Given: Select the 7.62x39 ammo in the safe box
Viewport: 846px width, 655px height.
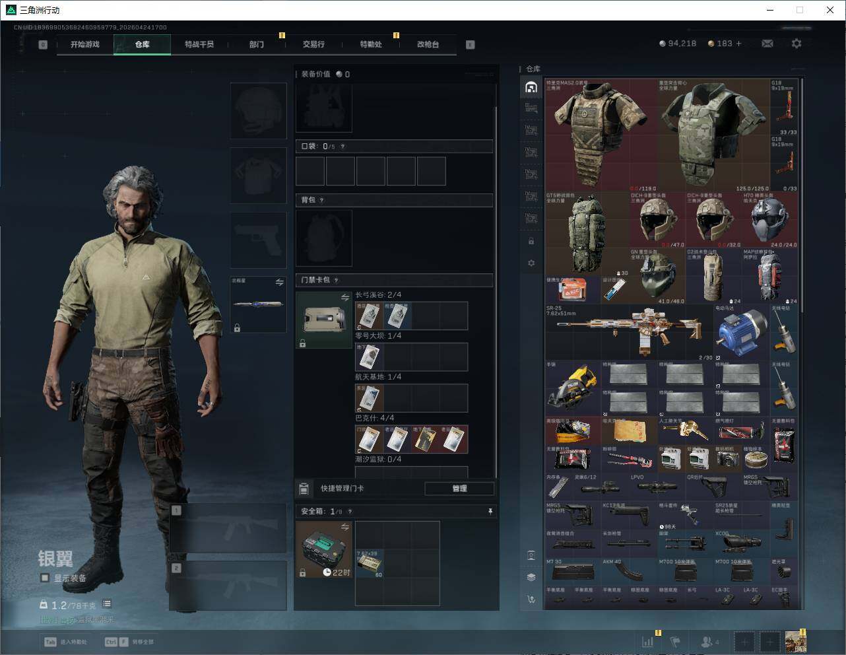Looking at the screenshot, I should click(x=370, y=563).
